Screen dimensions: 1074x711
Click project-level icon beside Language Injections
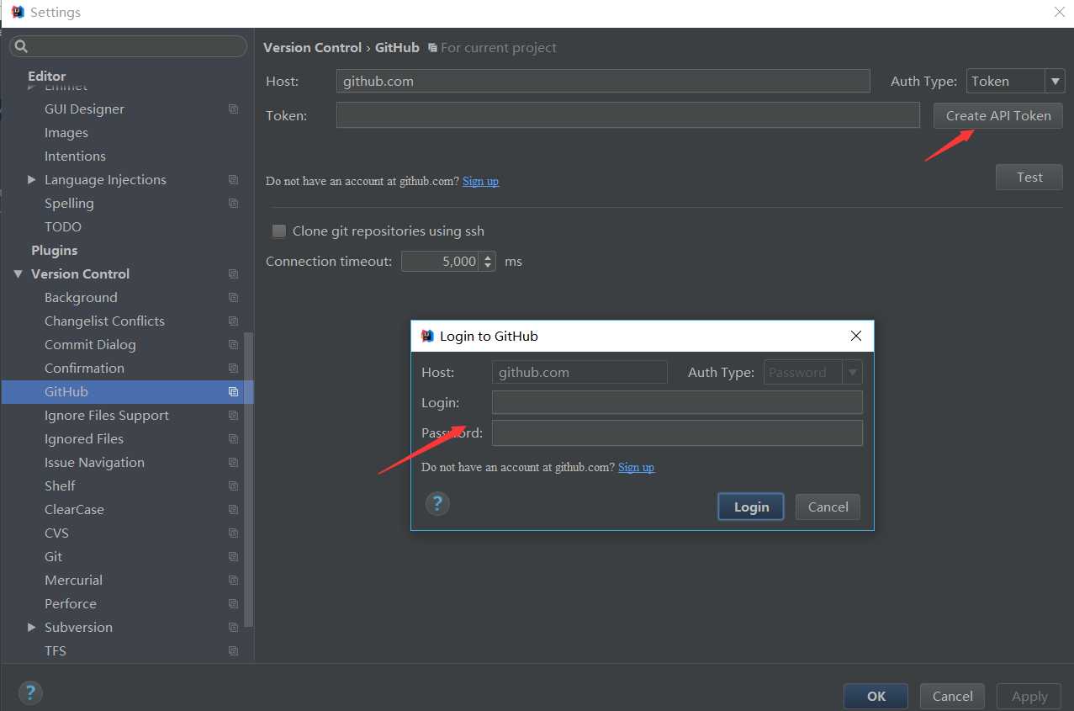pos(233,180)
